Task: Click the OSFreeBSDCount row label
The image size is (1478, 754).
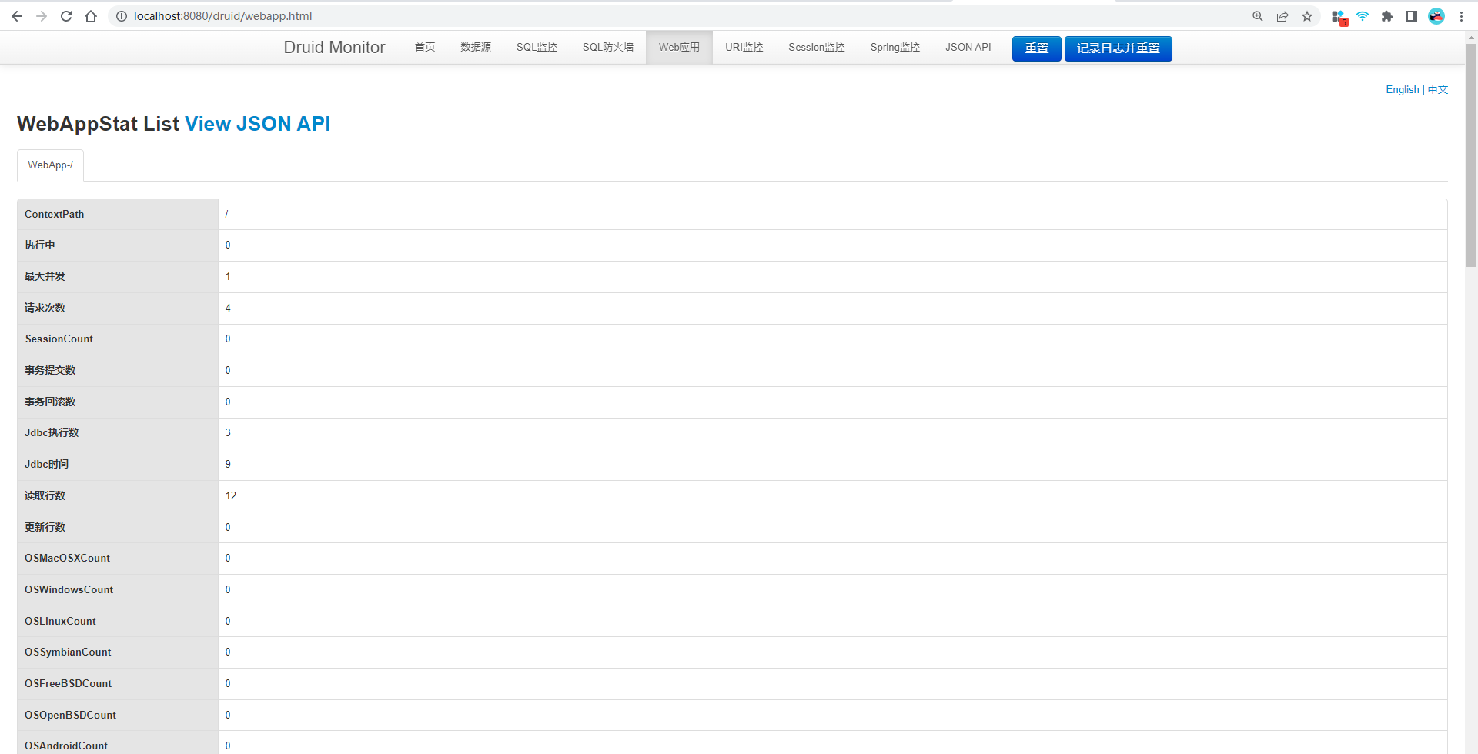Action: coord(69,683)
